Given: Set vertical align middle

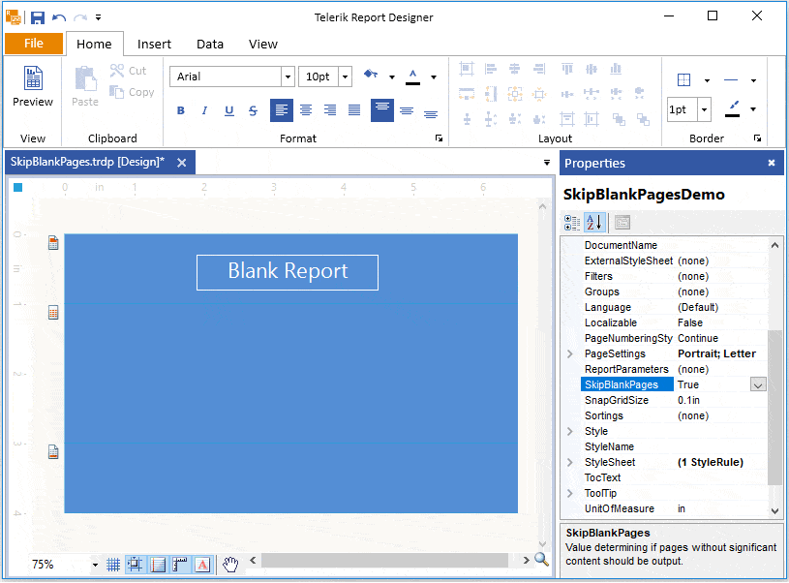Looking at the screenshot, I should coord(407,110).
